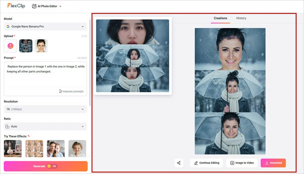Click the FlexClip logo
The image size is (304, 174).
[16, 6]
